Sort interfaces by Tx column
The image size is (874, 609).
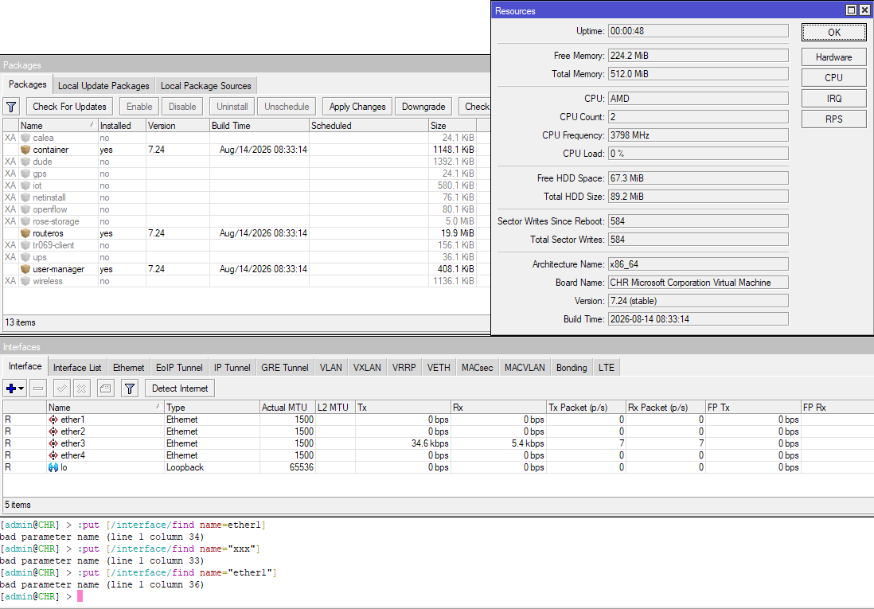[x=403, y=407]
